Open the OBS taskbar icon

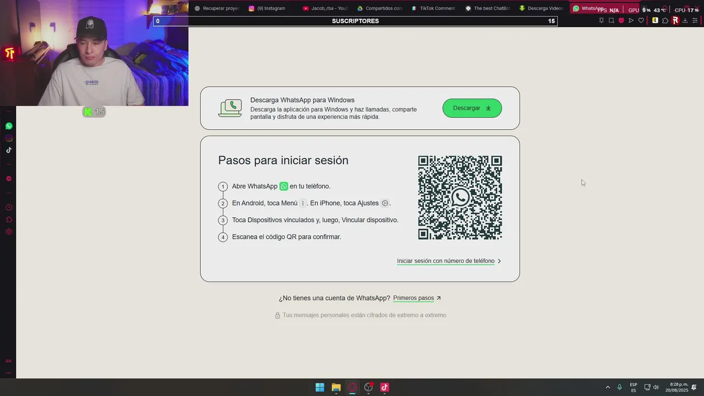(369, 387)
